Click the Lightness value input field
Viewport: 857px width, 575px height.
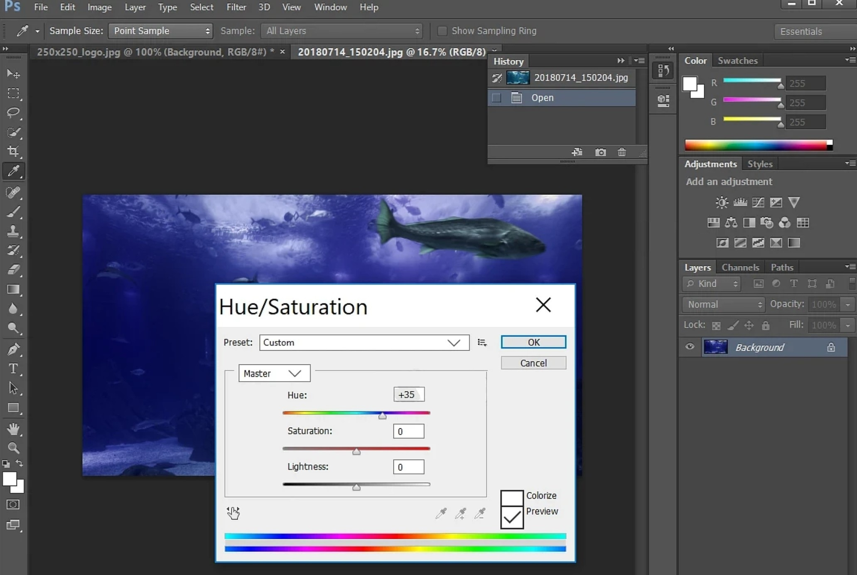409,467
